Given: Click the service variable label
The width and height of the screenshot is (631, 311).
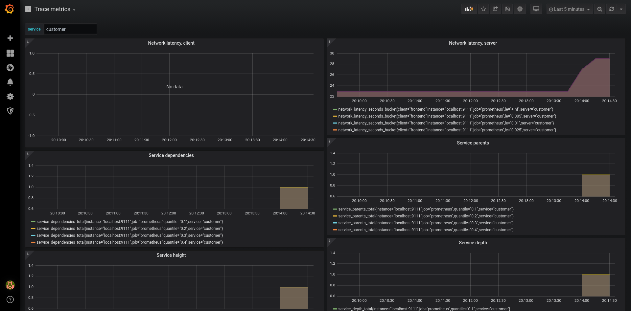Looking at the screenshot, I should click(x=34, y=29).
